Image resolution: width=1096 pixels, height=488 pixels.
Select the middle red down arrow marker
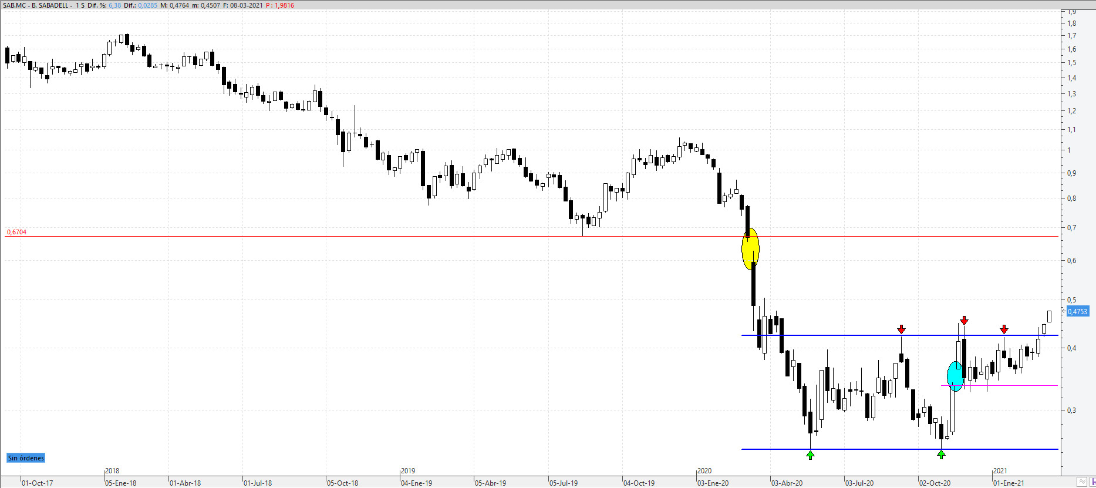click(964, 321)
